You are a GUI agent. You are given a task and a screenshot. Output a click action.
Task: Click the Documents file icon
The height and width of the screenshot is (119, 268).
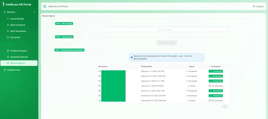point(8,37)
